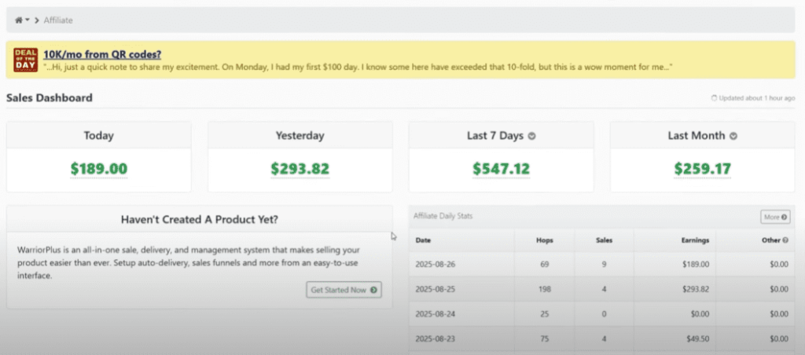
Task: Click the Earnings column header
Action: pyautogui.click(x=694, y=240)
